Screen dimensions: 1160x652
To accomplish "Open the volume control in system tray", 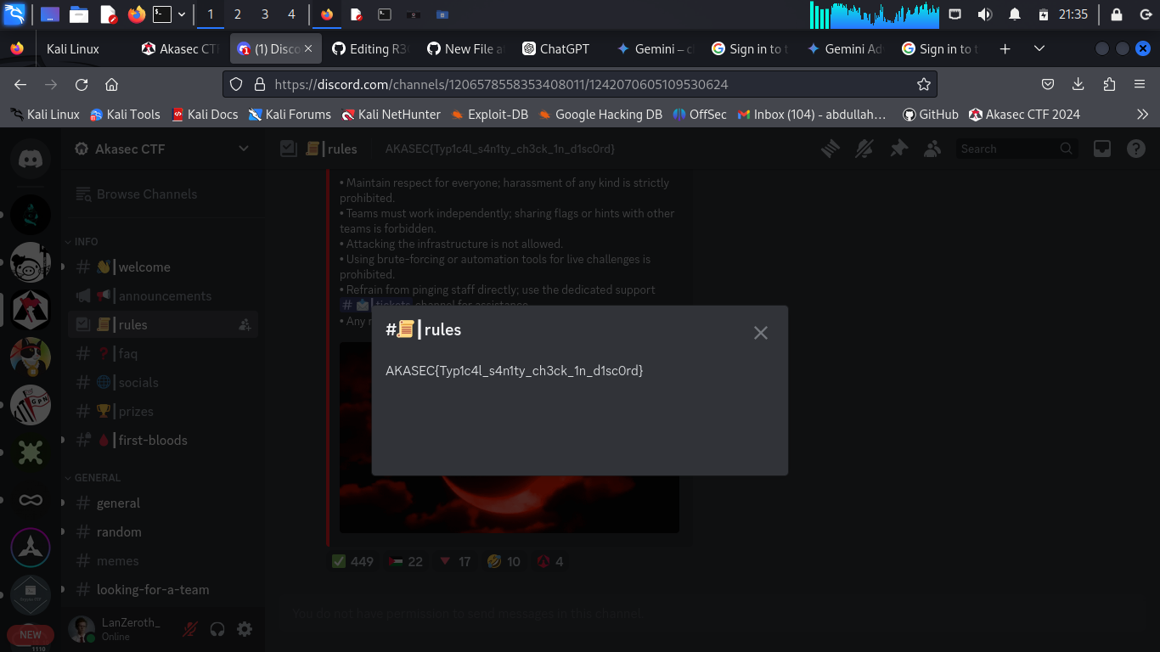I will pos(984,14).
